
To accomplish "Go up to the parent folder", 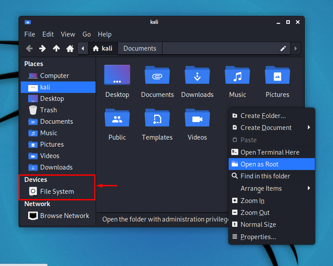I will coord(56,48).
